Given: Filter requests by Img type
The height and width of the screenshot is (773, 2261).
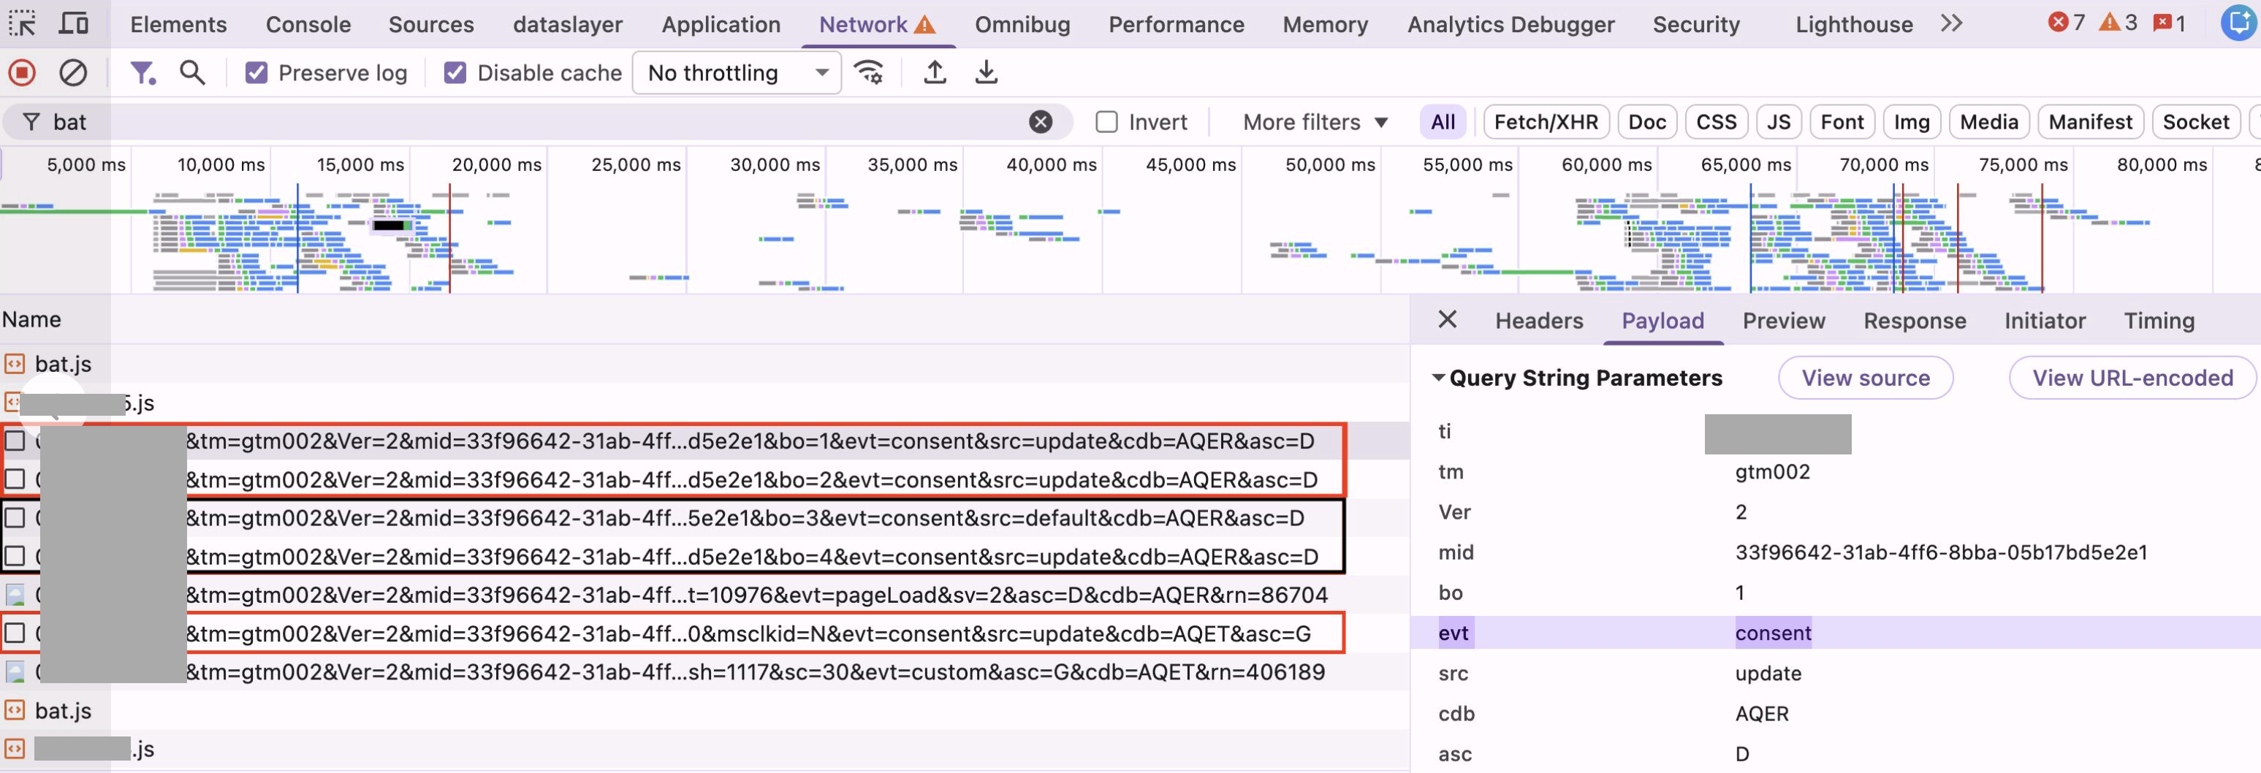Looking at the screenshot, I should click(1912, 122).
